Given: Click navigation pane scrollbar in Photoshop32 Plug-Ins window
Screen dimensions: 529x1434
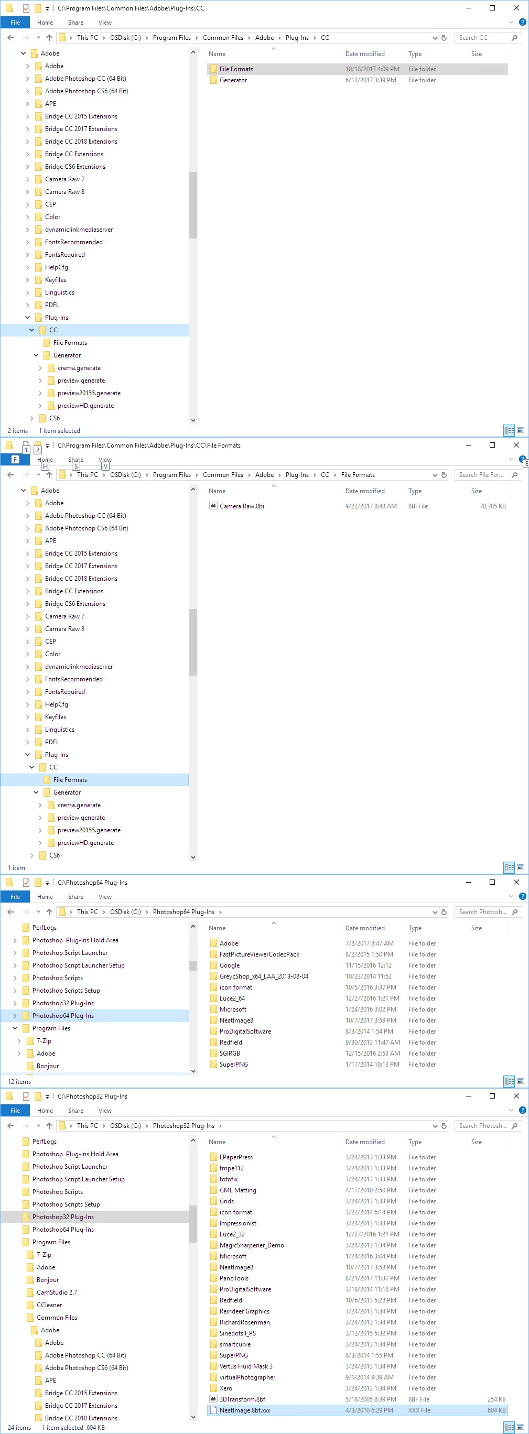Looking at the screenshot, I should 193,1224.
